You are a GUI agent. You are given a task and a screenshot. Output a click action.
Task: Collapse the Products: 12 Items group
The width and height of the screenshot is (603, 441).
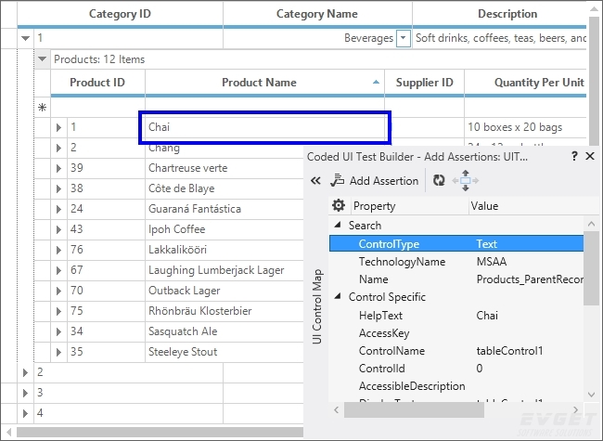(42, 59)
